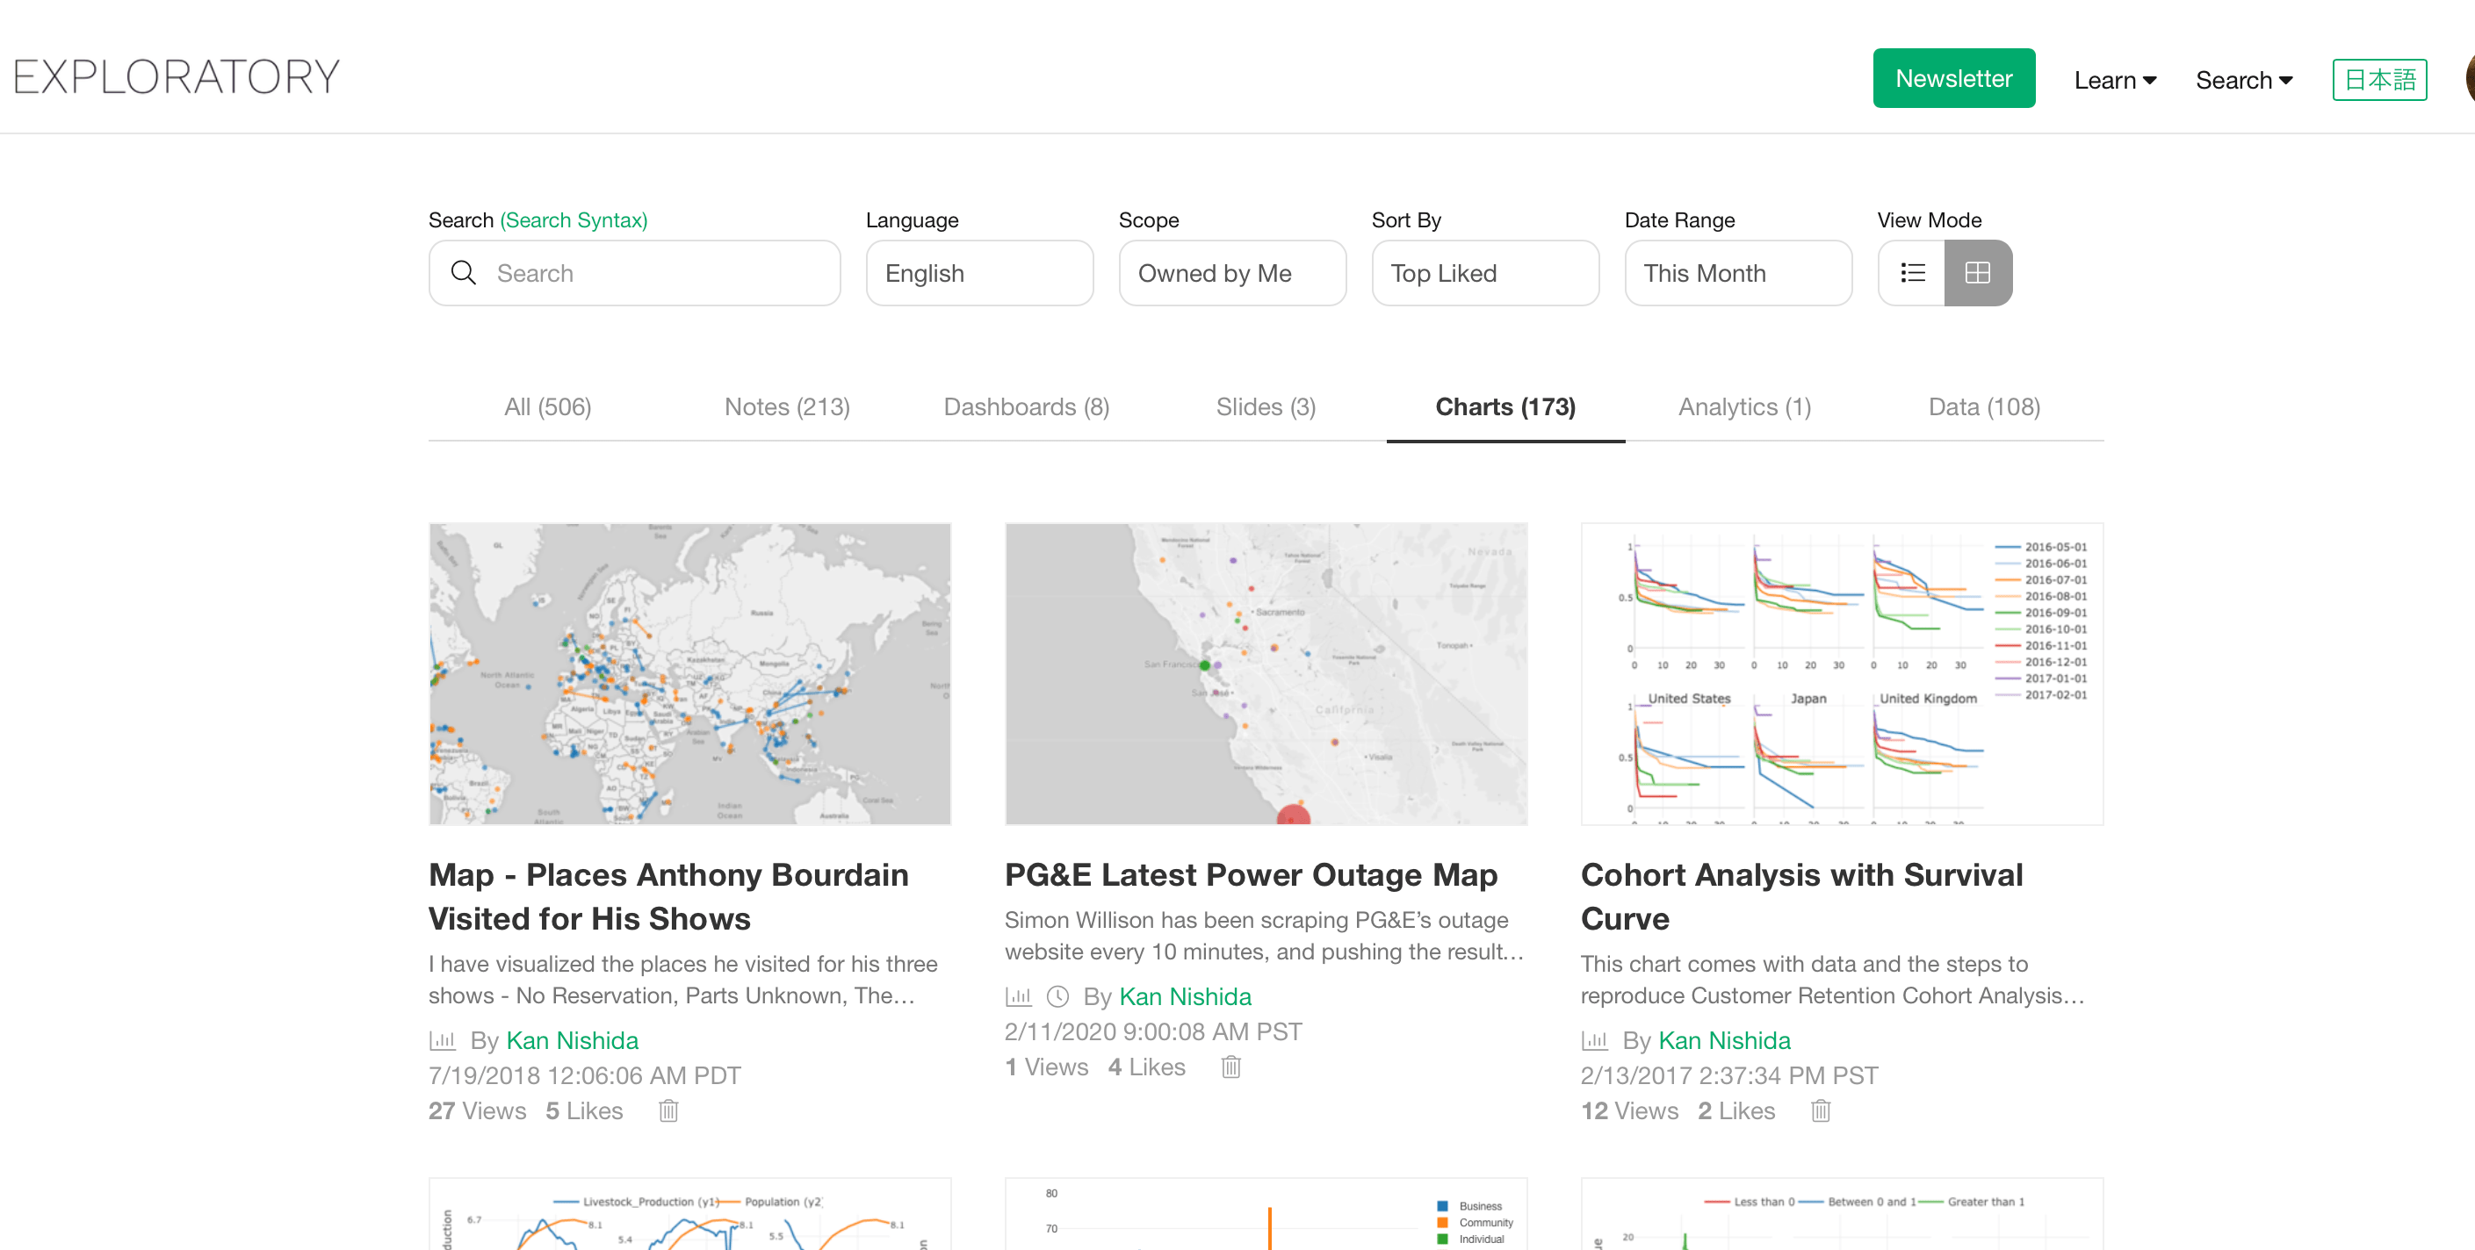Switch site language to Japanese
Screen dimensions: 2475x1250
coord(2379,80)
